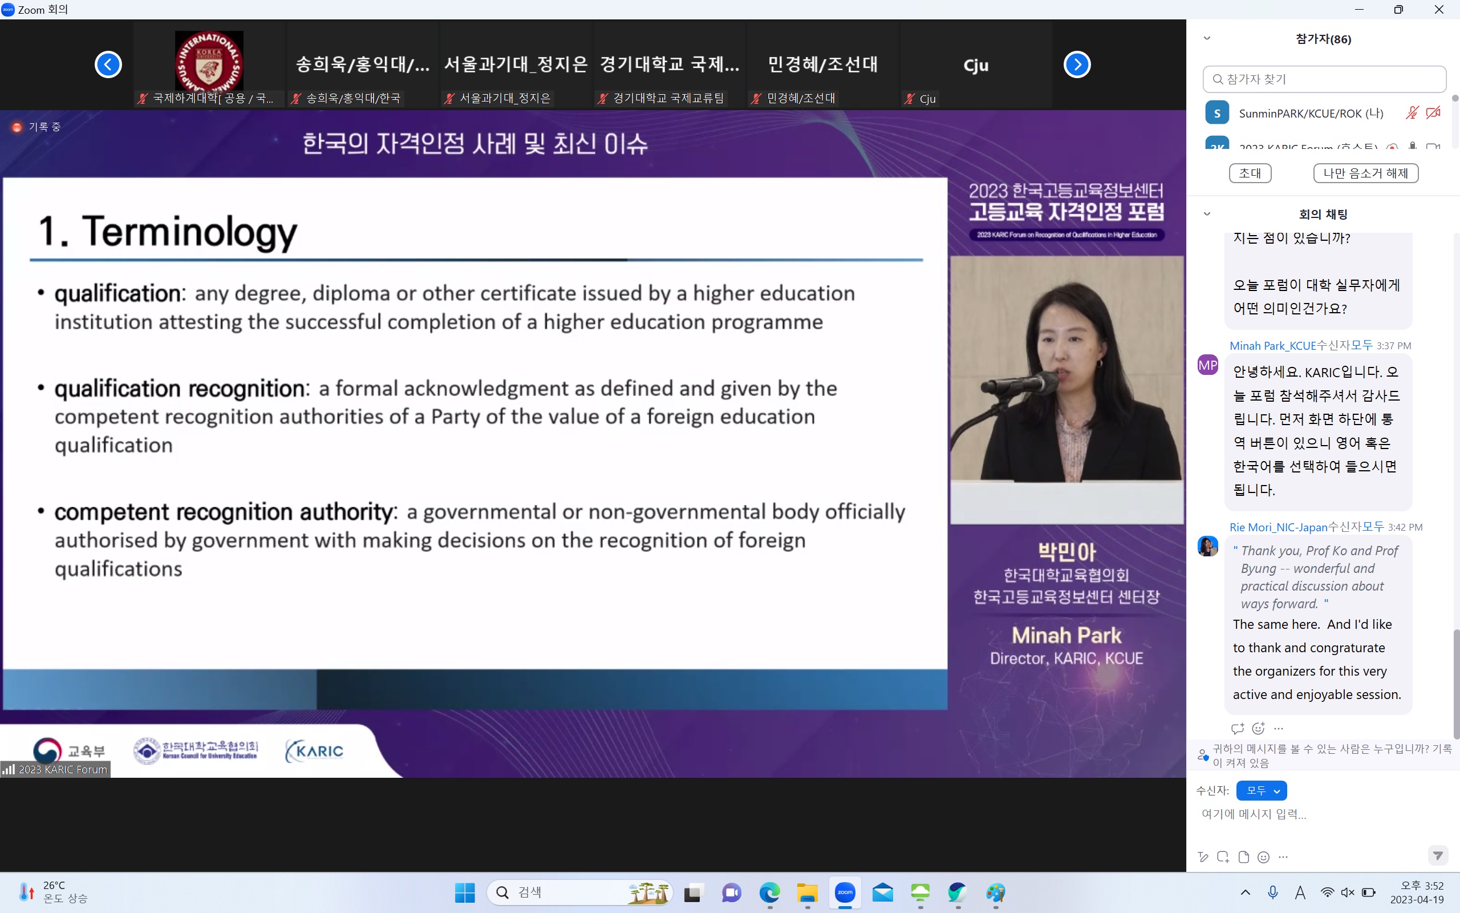
Task: Send the chat message
Action: [x=1438, y=855]
